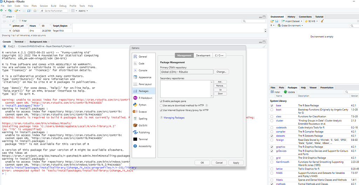Image resolution: width=359 pixels, height=185 pixels.
Task: Click the Install packages icon
Action: click(x=272, y=92)
